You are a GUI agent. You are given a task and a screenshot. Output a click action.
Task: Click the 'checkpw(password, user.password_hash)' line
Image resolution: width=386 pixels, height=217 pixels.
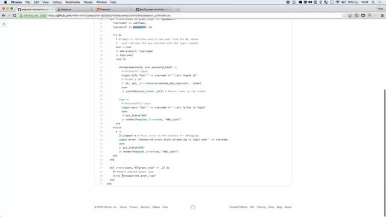147,67
